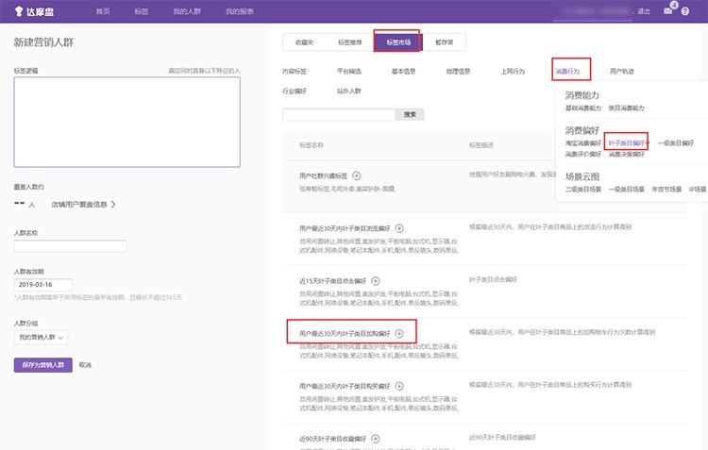Select the 上网行为 category
708x450 pixels.
pos(513,72)
